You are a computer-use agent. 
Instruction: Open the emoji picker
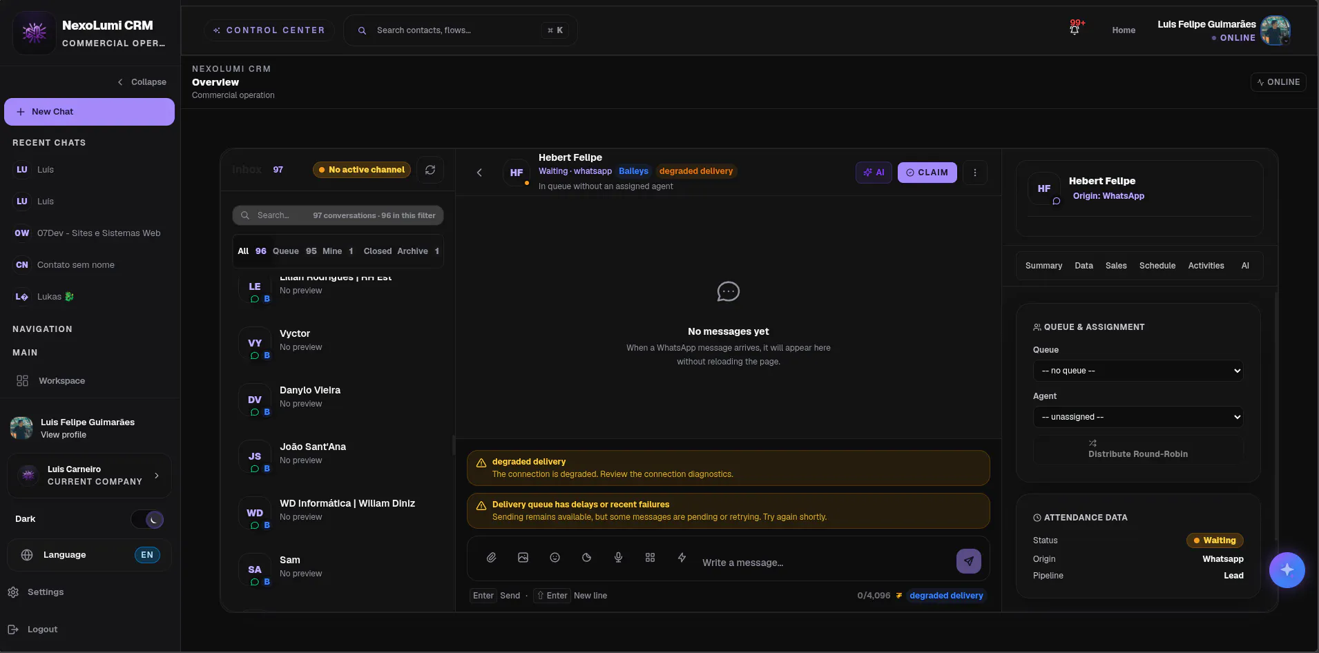tap(555, 558)
